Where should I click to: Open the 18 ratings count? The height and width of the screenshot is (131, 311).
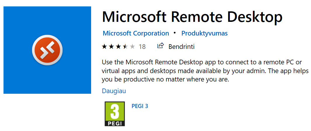tap(142, 47)
